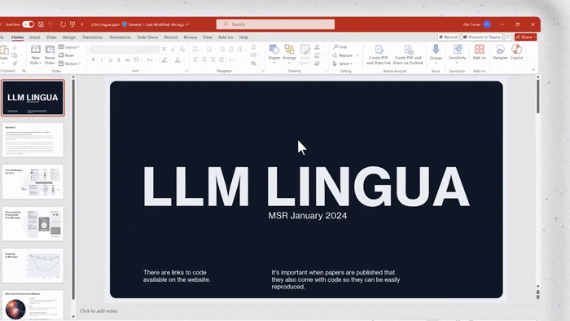Open the Review tab
Viewport: 570px width, 321px height.
click(190, 37)
